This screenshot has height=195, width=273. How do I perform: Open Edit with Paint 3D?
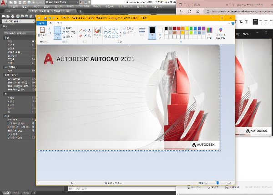click(221, 33)
